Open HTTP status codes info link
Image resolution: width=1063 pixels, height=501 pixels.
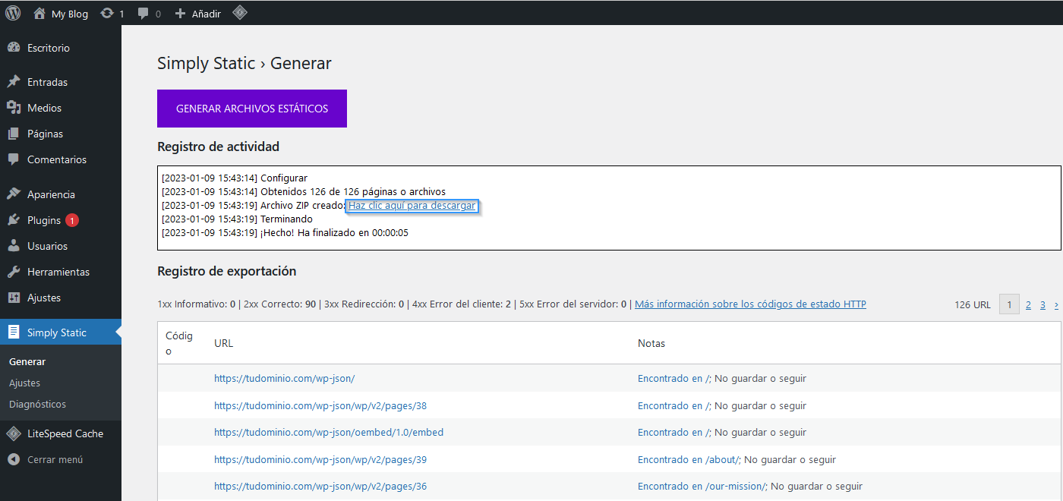(x=750, y=304)
